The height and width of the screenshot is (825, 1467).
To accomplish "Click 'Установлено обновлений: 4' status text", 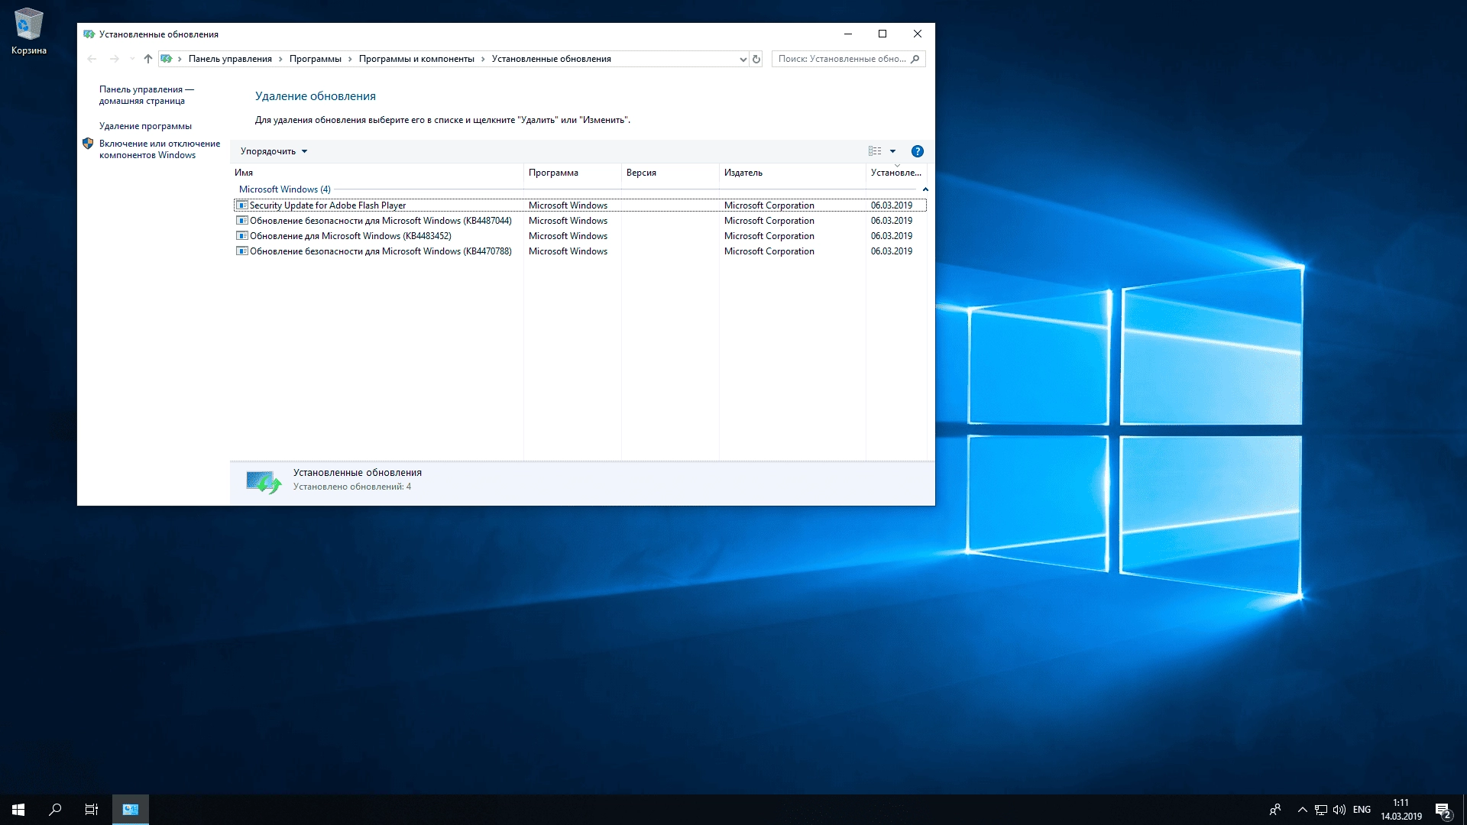I will 352,487.
